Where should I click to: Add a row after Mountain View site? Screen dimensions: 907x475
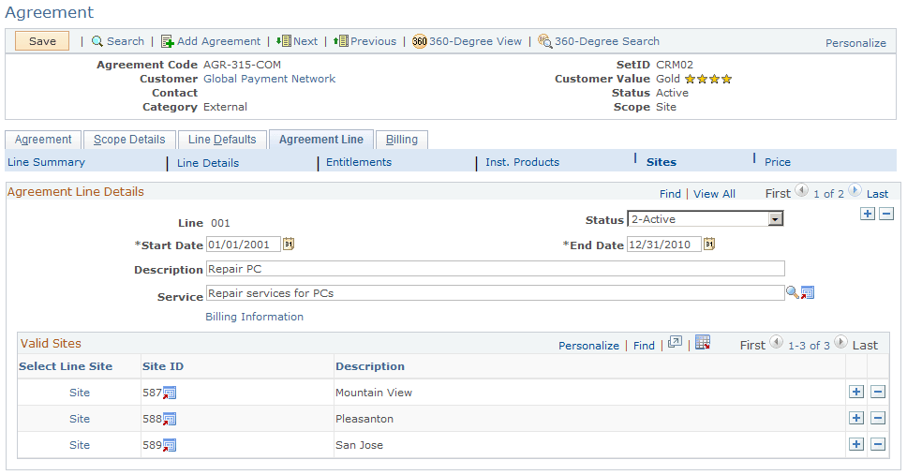pyautogui.click(x=856, y=392)
